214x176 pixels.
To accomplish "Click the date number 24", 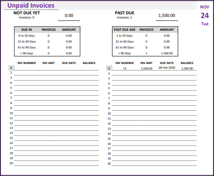I will coord(205,16).
